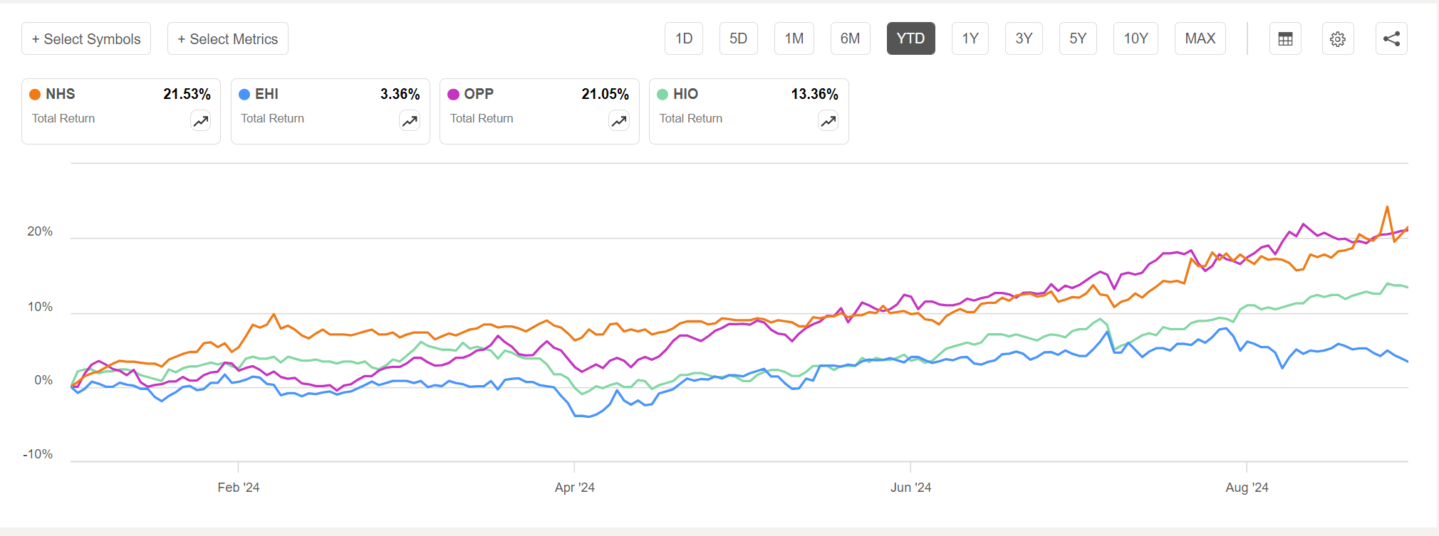This screenshot has width=1439, height=536.
Task: Click OPP trend chart icon
Action: click(619, 122)
